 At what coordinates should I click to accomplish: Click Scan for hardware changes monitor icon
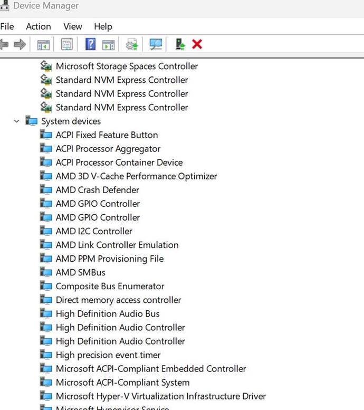pyautogui.click(x=156, y=45)
